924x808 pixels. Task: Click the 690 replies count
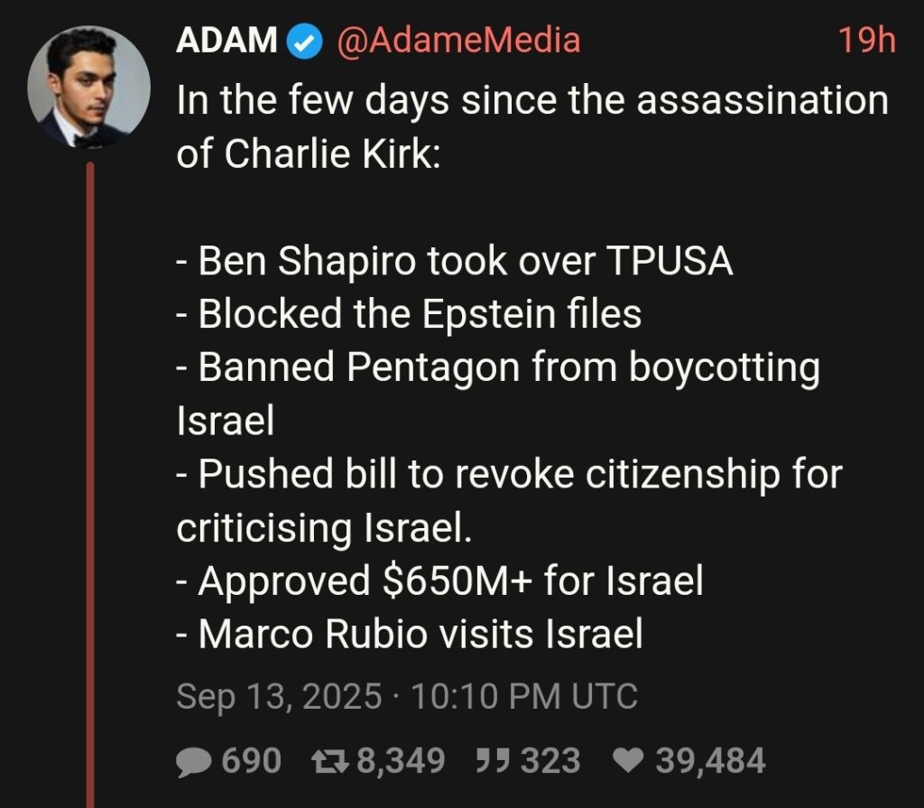coord(251,760)
